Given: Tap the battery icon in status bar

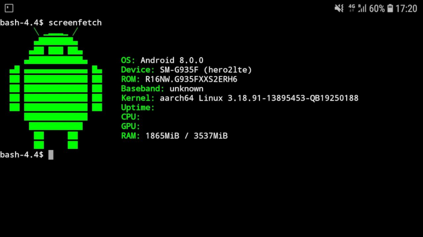Looking at the screenshot, I should coord(390,8).
